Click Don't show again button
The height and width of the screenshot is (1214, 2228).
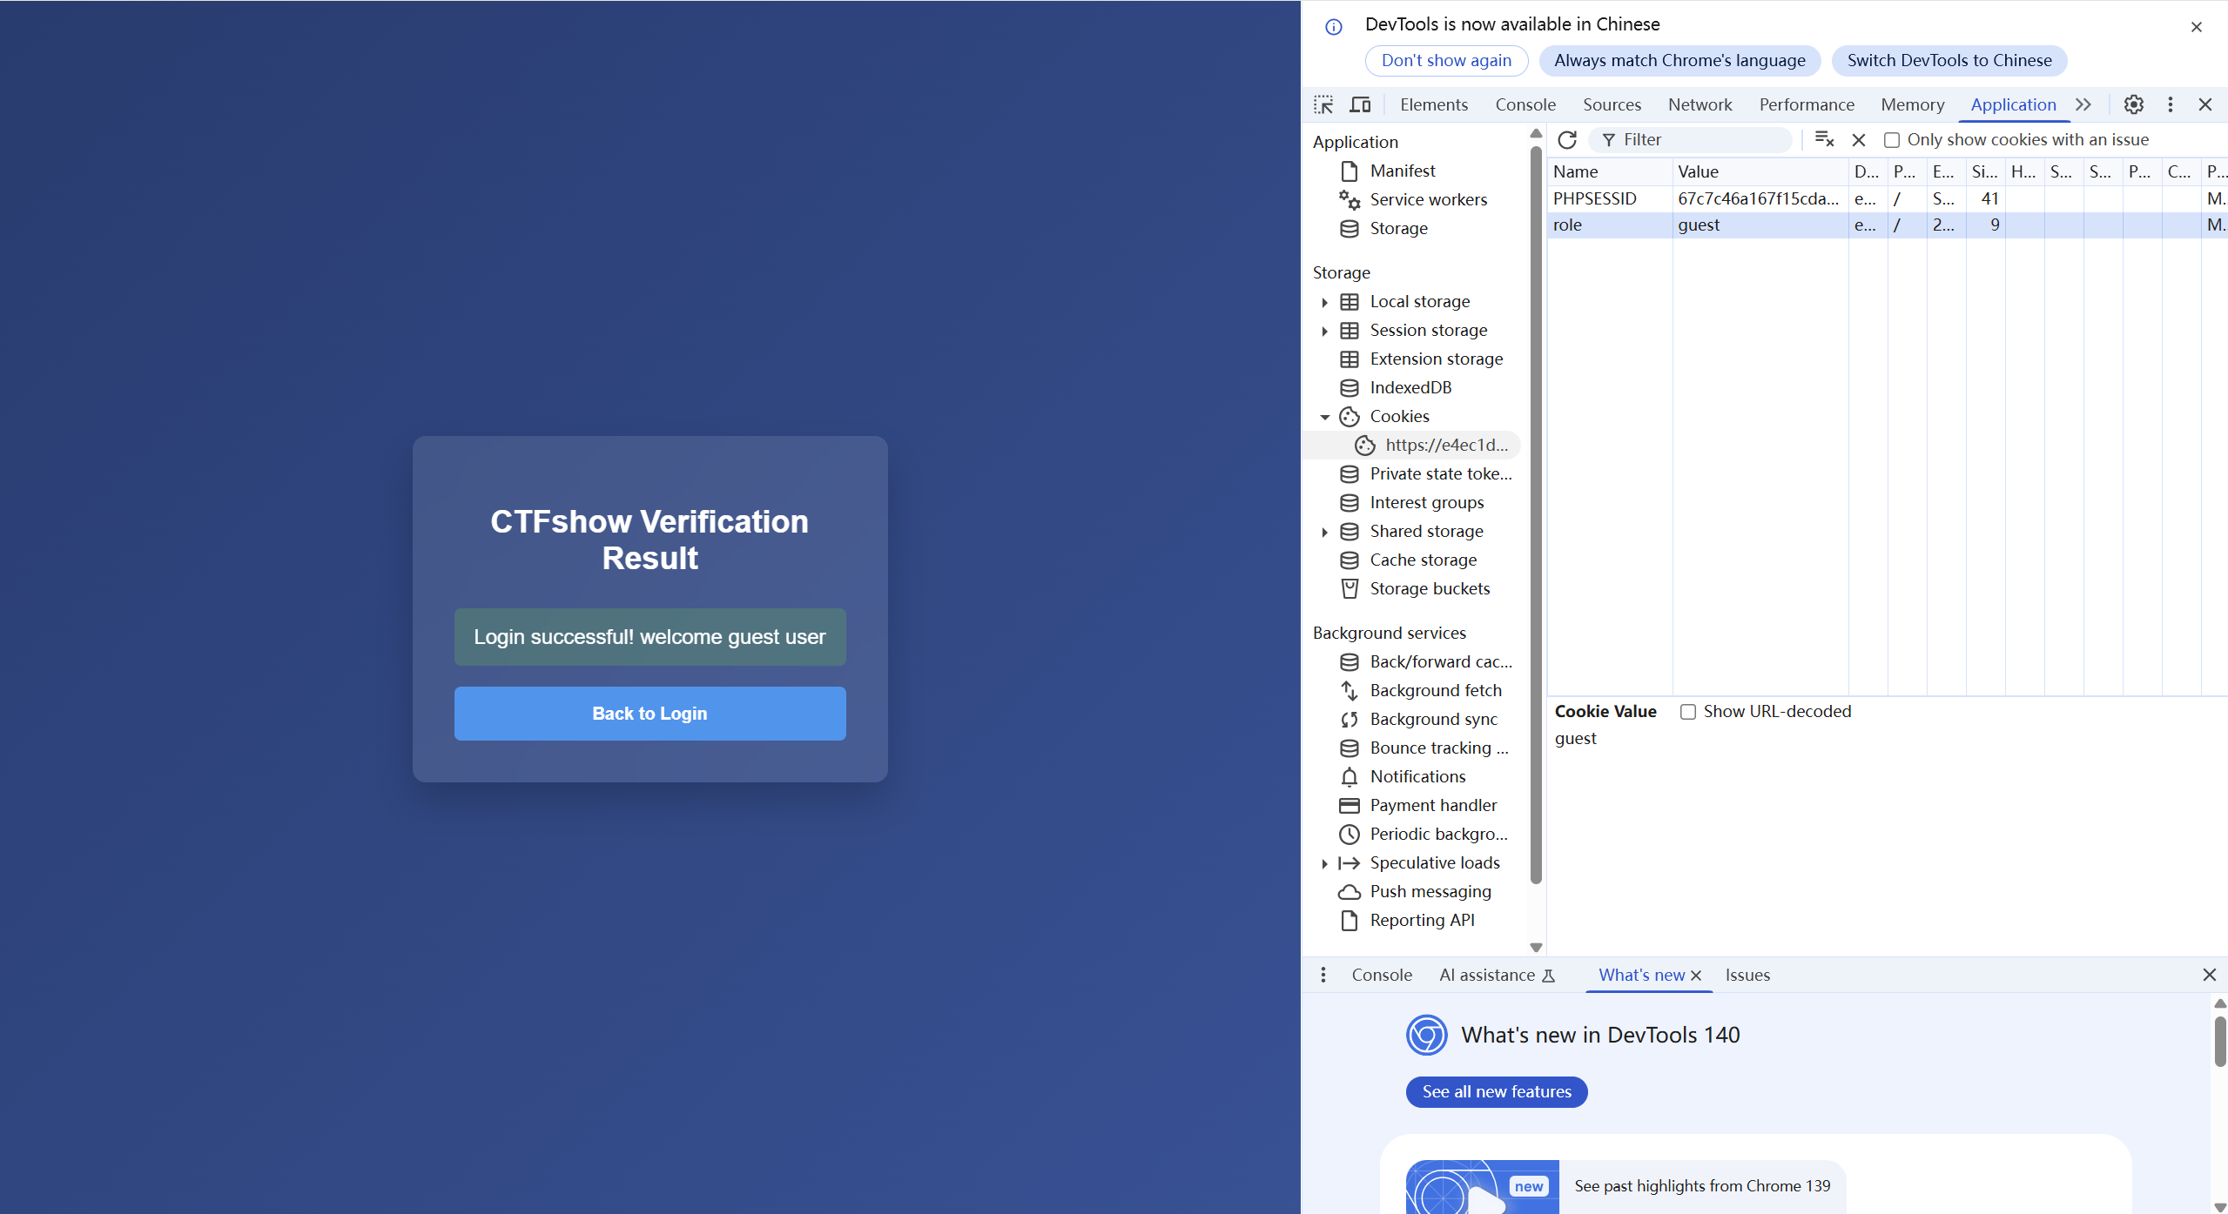(x=1446, y=61)
